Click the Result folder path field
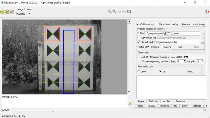The image size is (210, 118). tap(178, 42)
